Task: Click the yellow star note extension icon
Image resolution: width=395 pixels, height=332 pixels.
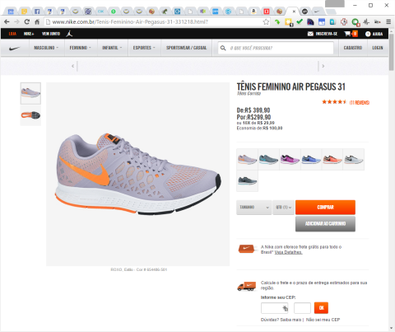Action: 288,22
